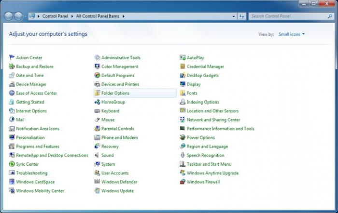Click the Mouse icon

click(x=97, y=120)
